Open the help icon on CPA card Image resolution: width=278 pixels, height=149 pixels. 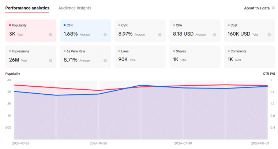pyautogui.click(x=214, y=35)
